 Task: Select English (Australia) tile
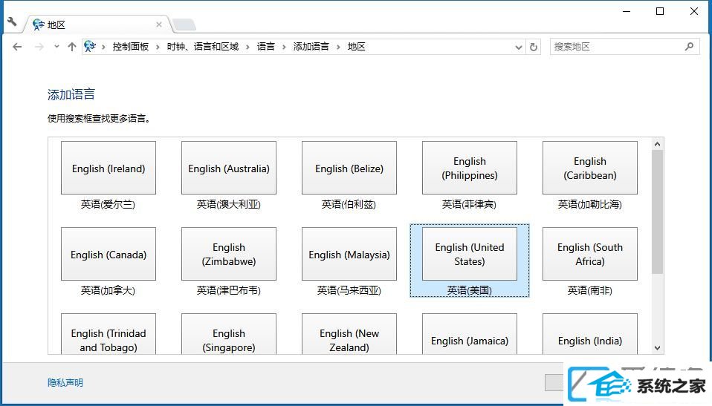coord(229,168)
